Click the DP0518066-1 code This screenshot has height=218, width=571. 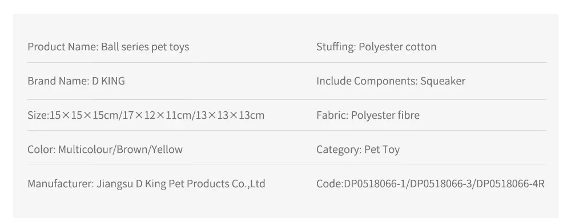point(376,184)
